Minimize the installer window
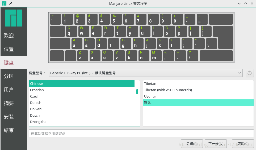The height and width of the screenshot is (150, 256). point(239,3)
